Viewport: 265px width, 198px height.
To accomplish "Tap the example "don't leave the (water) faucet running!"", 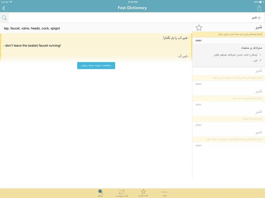I will click(32, 45).
